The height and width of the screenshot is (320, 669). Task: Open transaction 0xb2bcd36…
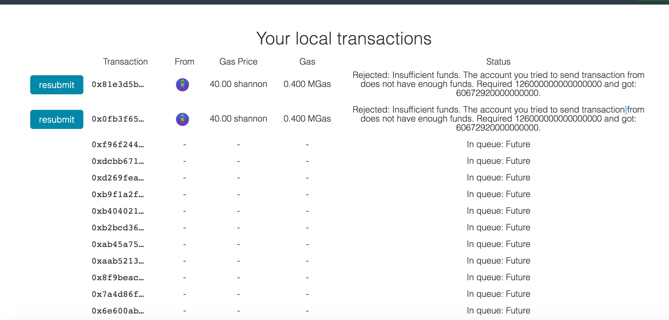point(118,228)
